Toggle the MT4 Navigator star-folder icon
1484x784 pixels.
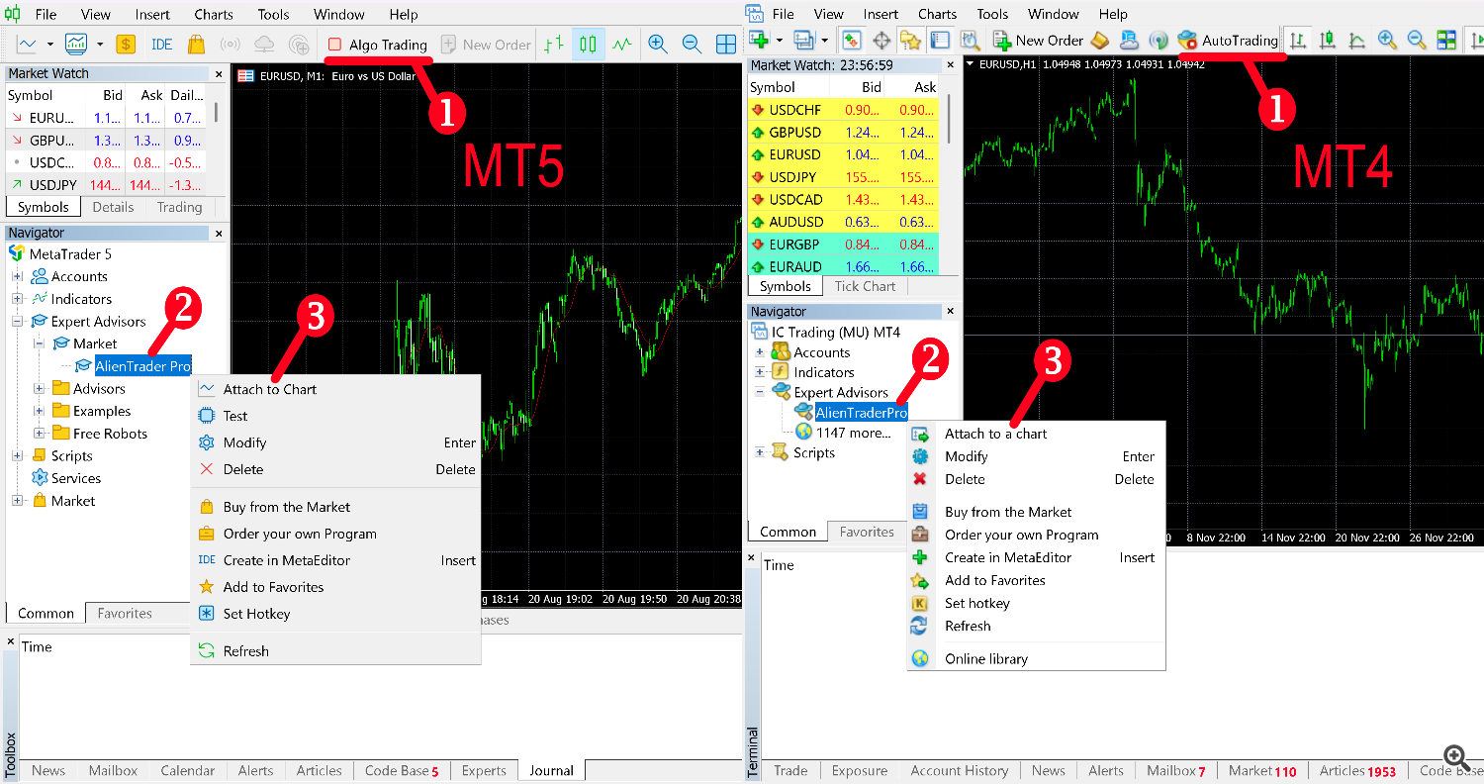[910, 41]
